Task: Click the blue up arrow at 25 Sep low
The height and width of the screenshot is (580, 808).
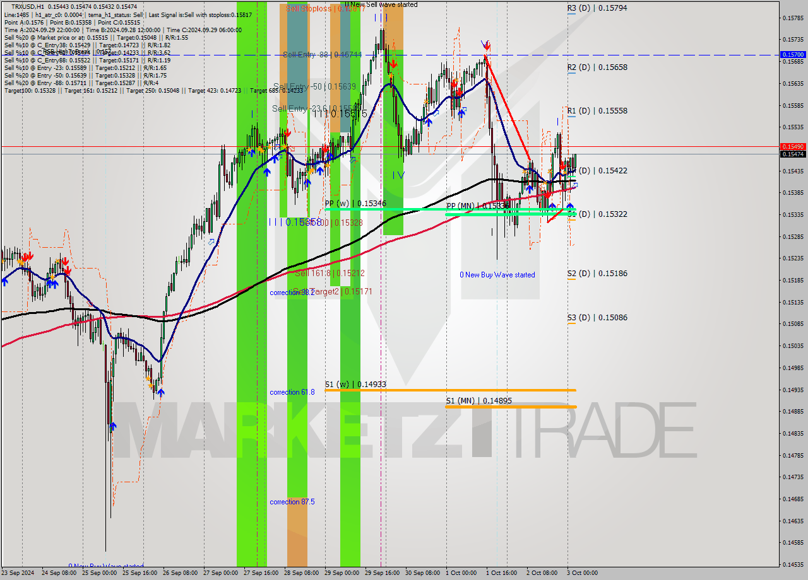Action: click(113, 427)
